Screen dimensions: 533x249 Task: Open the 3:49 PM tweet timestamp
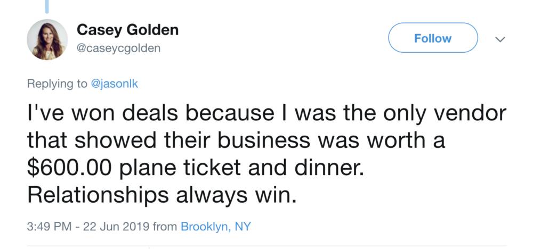pos(49,226)
